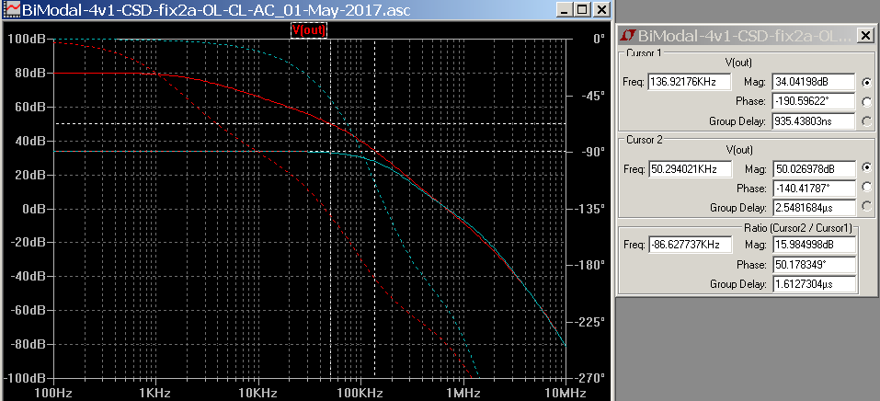The width and height of the screenshot is (880, 401).
Task: Click Cursor 2 Group Delay field 2.5481684µs
Action: pos(814,207)
